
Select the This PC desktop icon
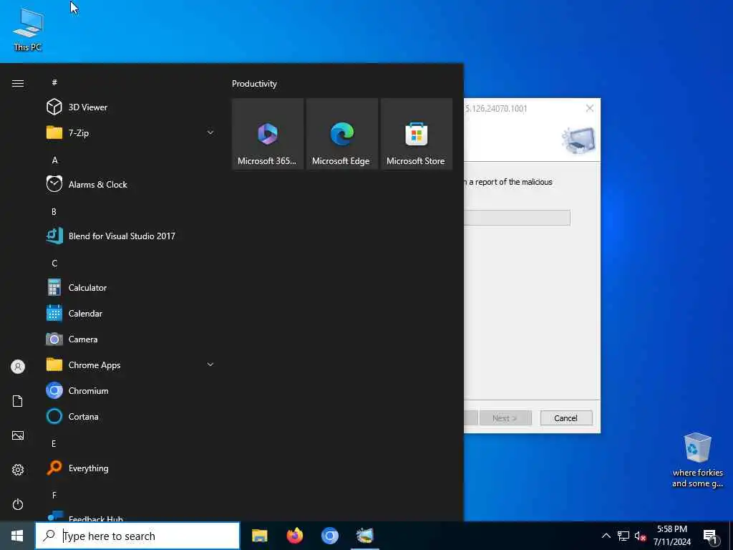(x=28, y=29)
